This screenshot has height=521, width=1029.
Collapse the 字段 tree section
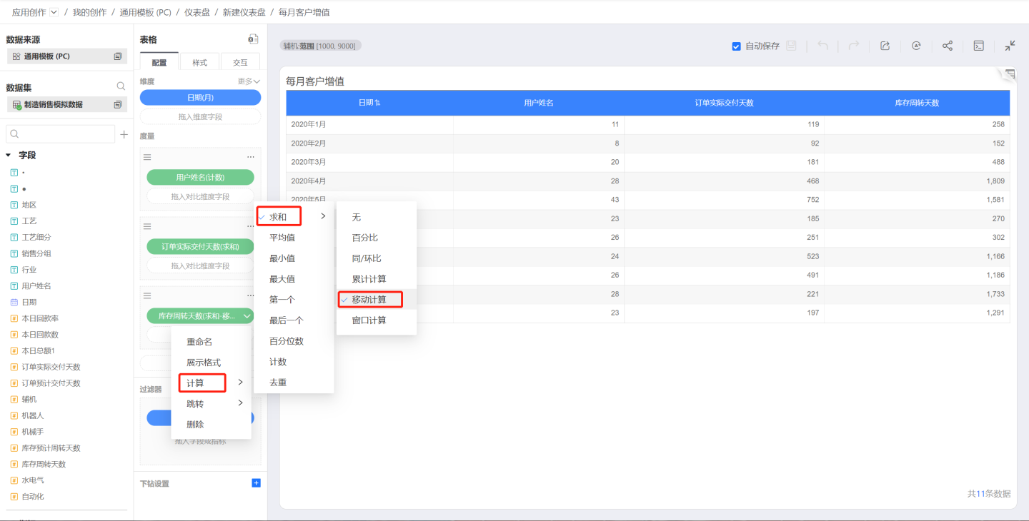(9, 155)
